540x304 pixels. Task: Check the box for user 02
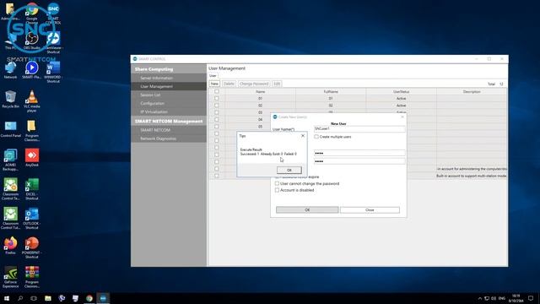[x=217, y=106]
